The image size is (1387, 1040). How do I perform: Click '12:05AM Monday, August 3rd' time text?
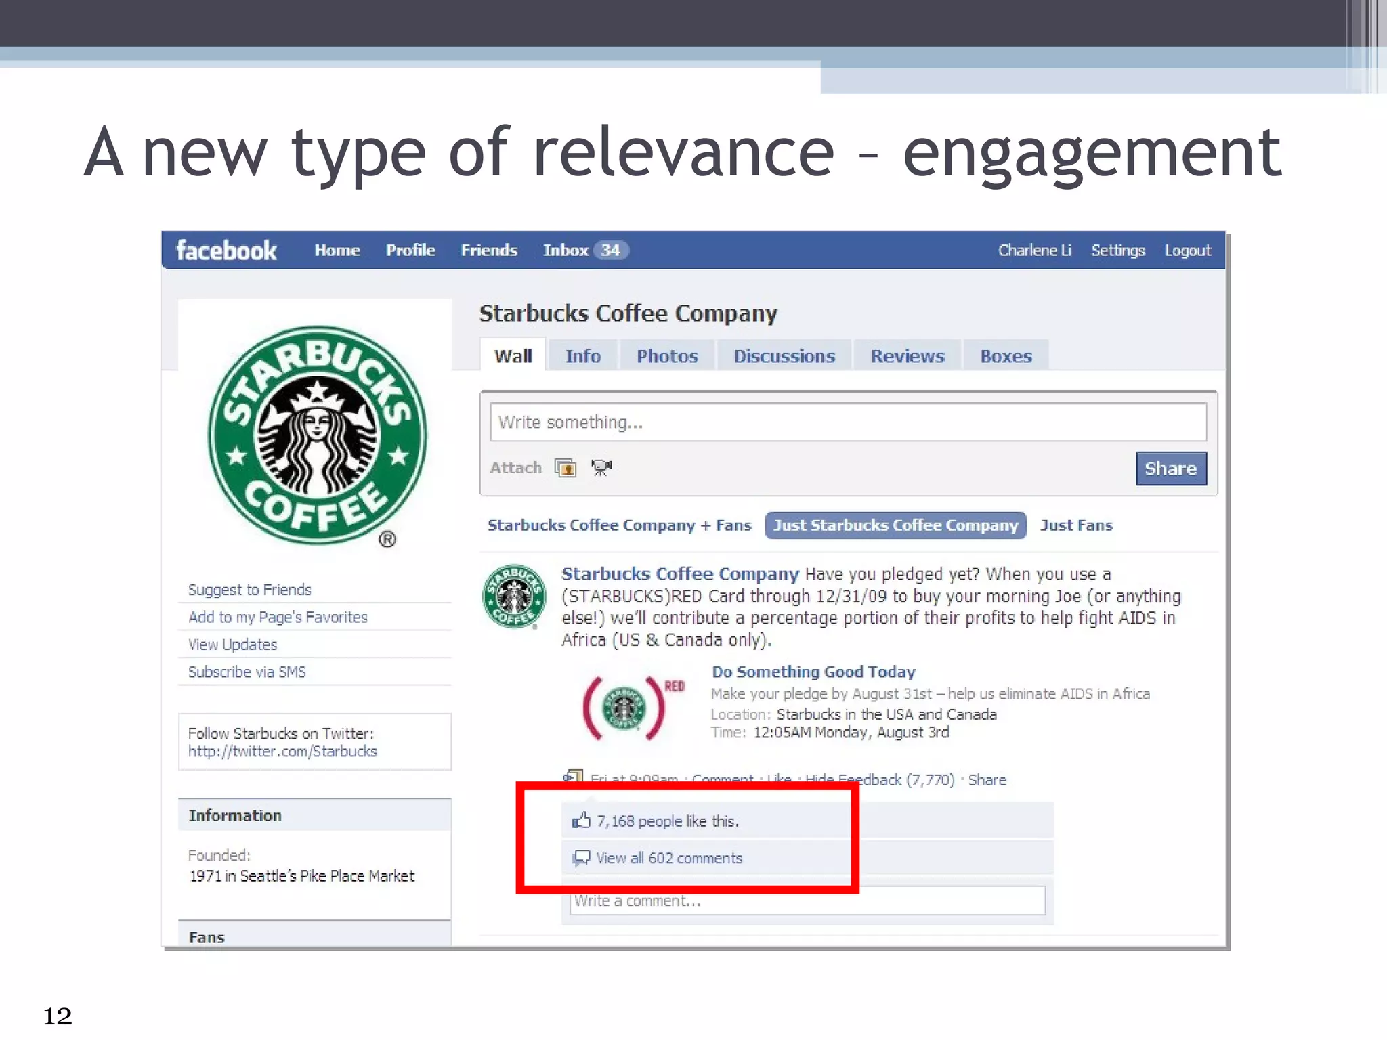851,733
